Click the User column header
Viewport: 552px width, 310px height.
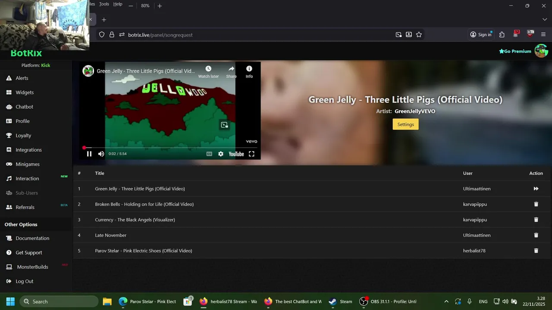click(x=468, y=173)
